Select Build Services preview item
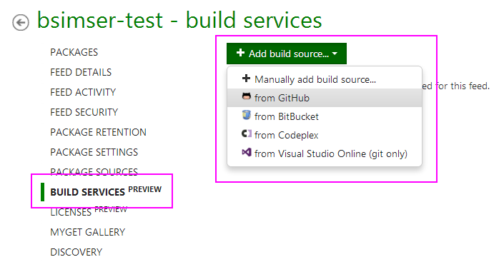The height and width of the screenshot is (267, 504). click(x=106, y=191)
